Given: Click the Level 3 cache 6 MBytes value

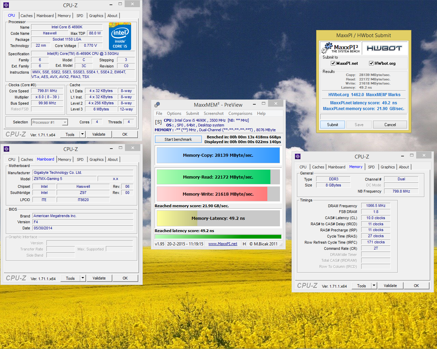Looking at the screenshot, I should tap(101, 109).
